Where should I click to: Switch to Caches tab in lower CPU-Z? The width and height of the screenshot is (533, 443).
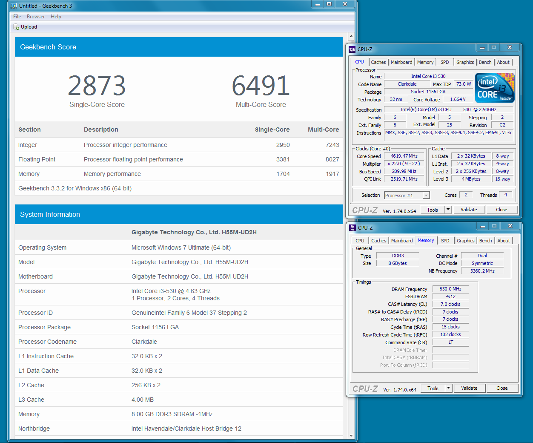(x=379, y=241)
